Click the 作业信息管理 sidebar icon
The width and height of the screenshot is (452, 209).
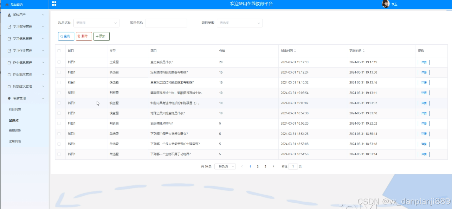tap(9, 63)
